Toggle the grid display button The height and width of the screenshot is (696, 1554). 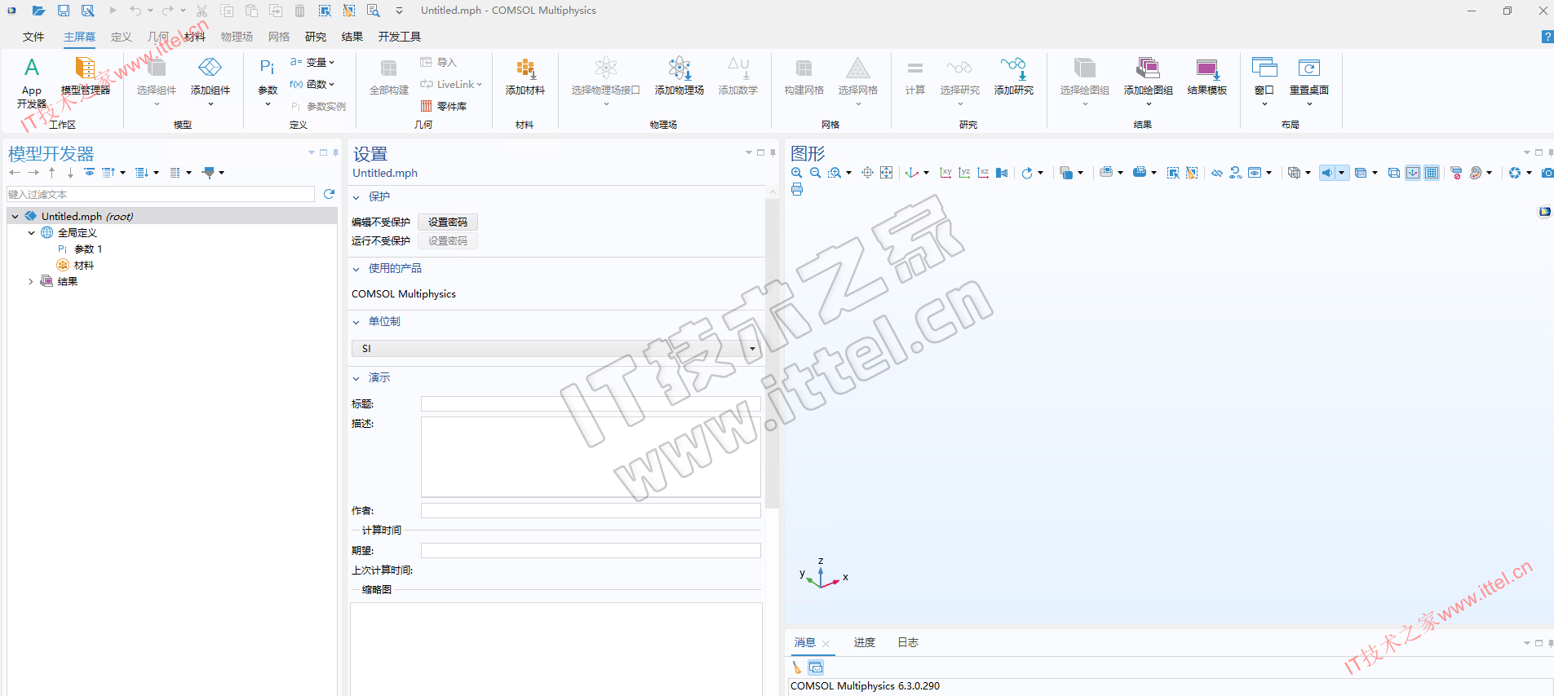(x=1432, y=173)
